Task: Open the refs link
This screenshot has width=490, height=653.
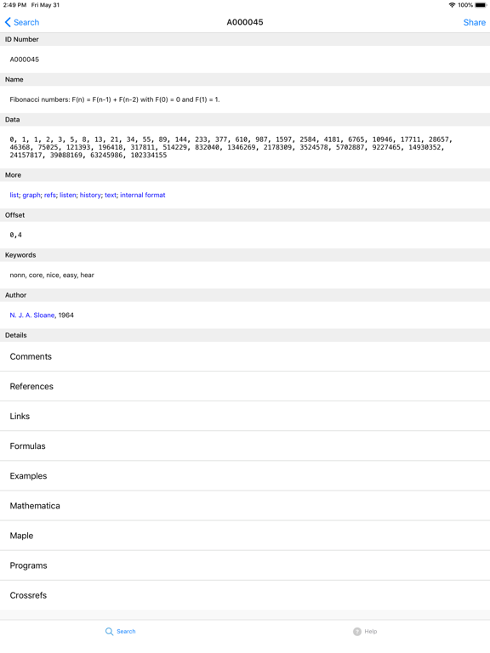Action: coord(49,195)
